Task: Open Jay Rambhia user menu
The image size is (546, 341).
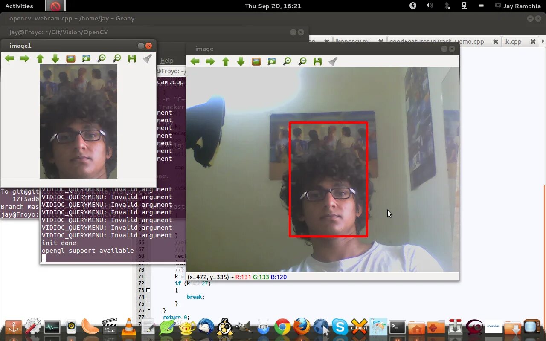Action: (517, 6)
